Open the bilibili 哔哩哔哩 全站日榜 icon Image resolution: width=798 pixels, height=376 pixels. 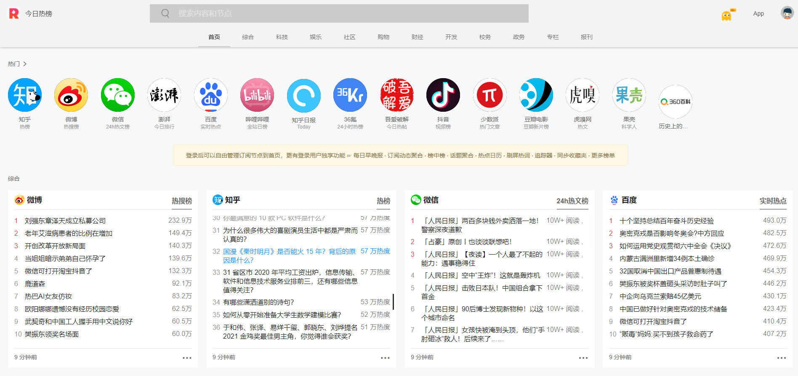pyautogui.click(x=257, y=95)
